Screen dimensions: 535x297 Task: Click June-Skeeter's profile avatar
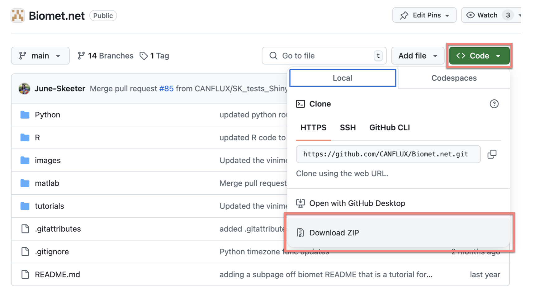[x=24, y=89]
